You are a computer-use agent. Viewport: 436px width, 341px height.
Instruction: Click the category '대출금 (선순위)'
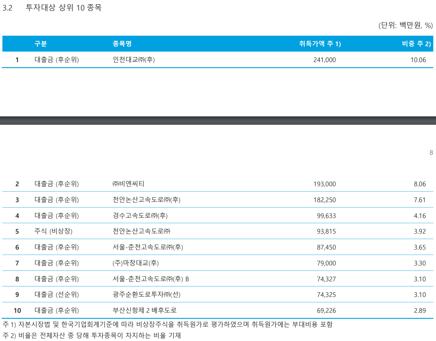57,295
